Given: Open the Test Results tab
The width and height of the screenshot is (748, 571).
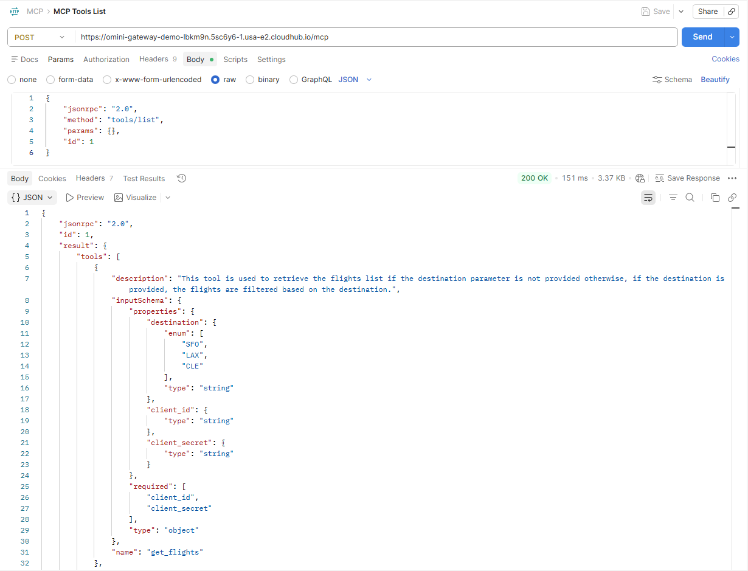Looking at the screenshot, I should point(144,178).
